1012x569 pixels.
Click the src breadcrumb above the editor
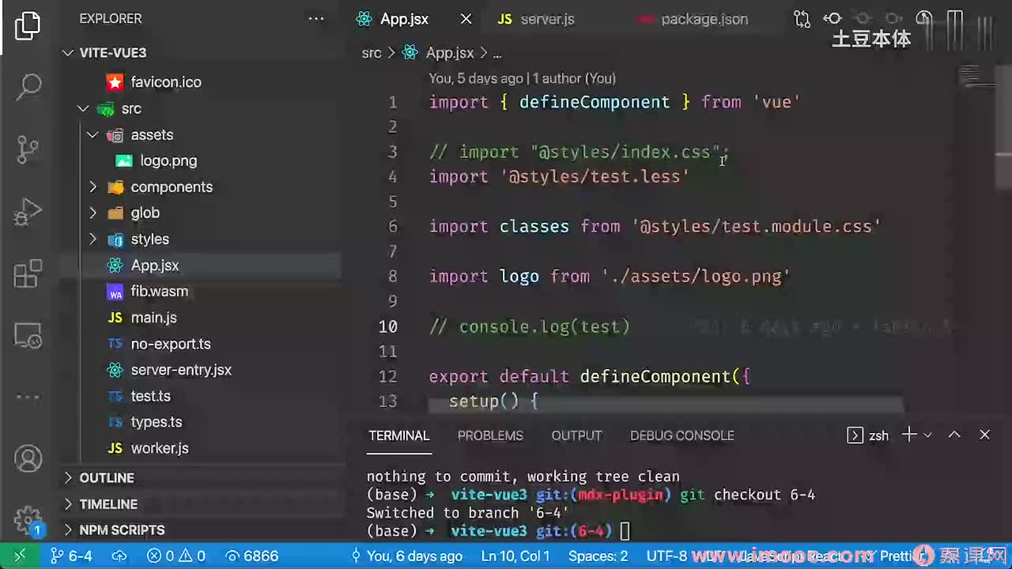372,53
